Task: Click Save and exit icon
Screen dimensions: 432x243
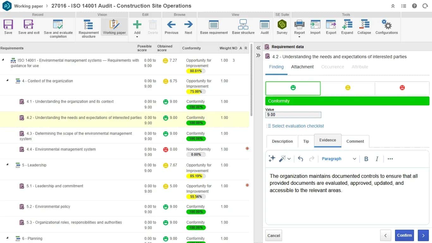Action: tap(29, 25)
